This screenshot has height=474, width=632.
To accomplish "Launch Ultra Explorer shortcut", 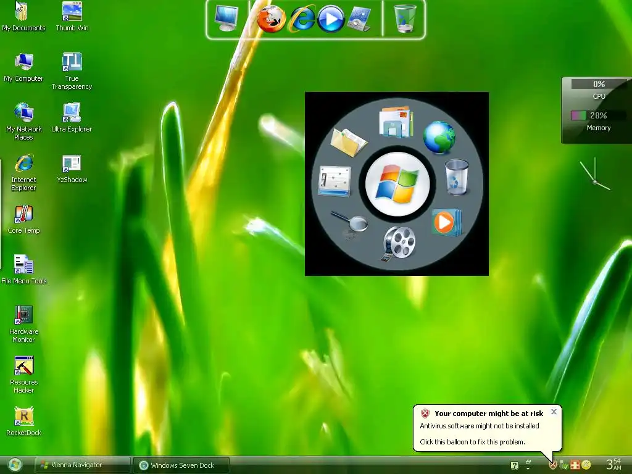I will tap(72, 118).
